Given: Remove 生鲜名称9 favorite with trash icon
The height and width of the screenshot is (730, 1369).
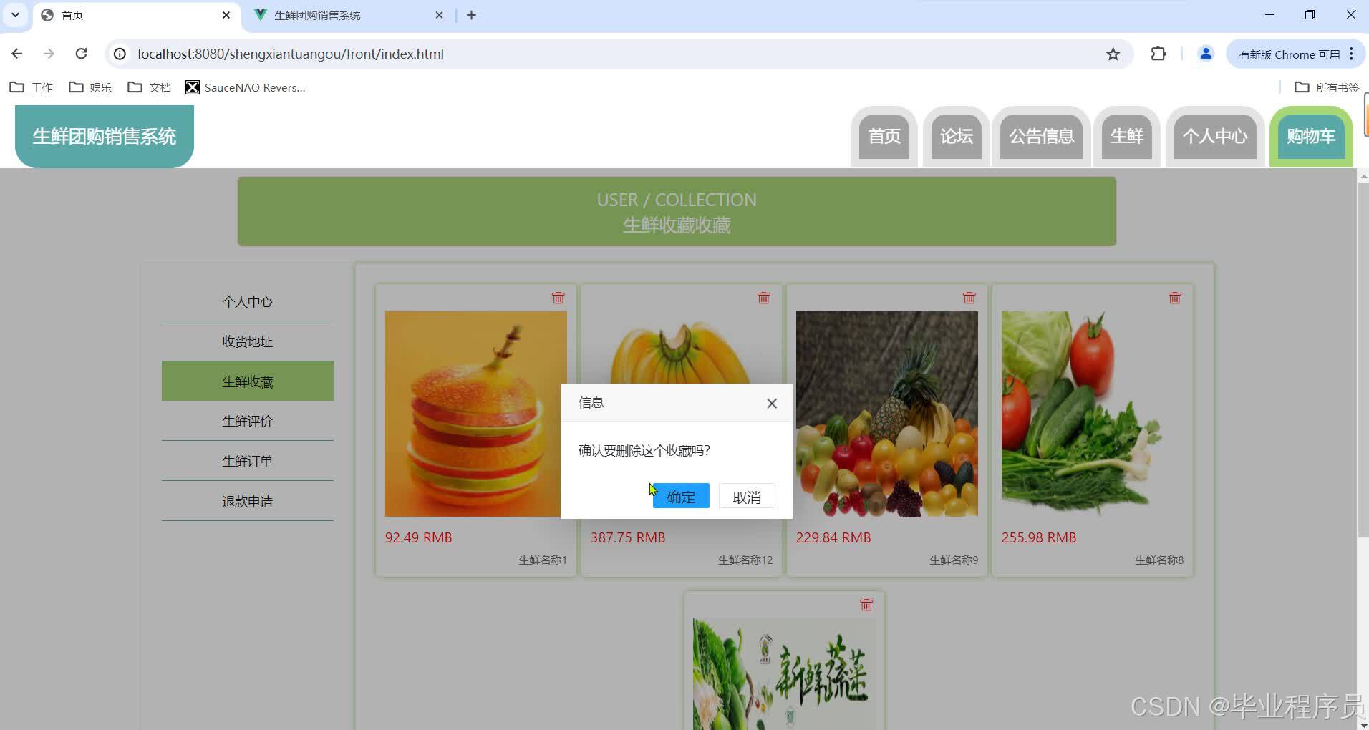Looking at the screenshot, I should [969, 298].
